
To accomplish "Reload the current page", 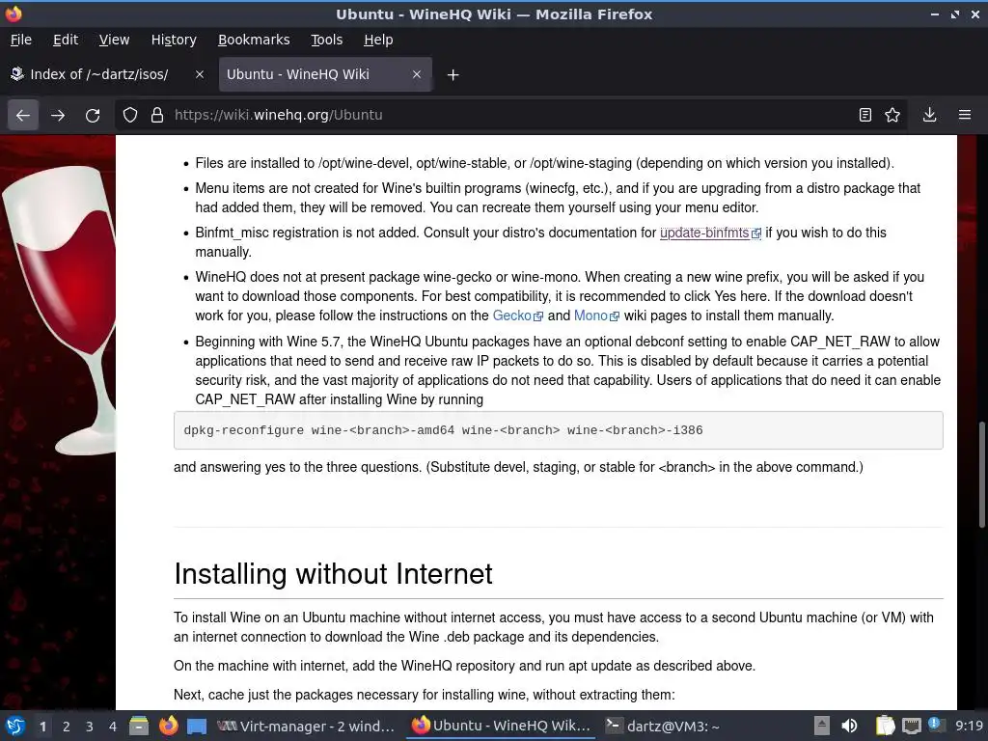I will point(93,116).
